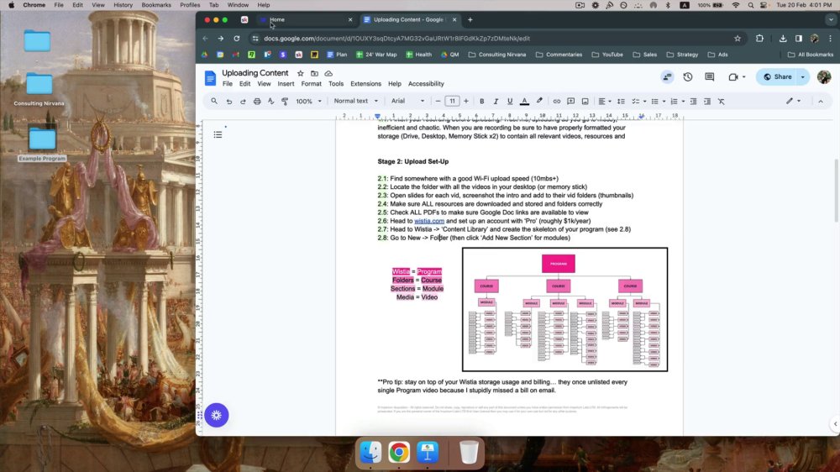Open the checklist options arrow
The width and height of the screenshot is (840, 472).
pyautogui.click(x=644, y=102)
